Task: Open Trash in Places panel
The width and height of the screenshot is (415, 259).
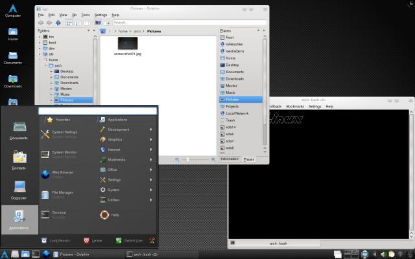Action: click(228, 120)
